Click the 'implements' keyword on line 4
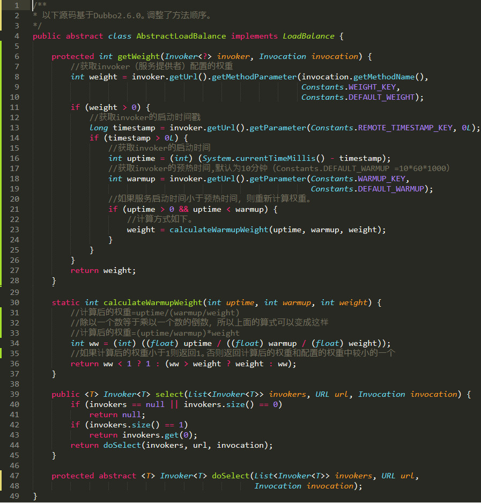Screen dimensions: 481x503 tap(254, 36)
